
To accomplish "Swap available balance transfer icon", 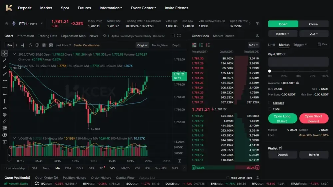I will (x=297, y=83).
